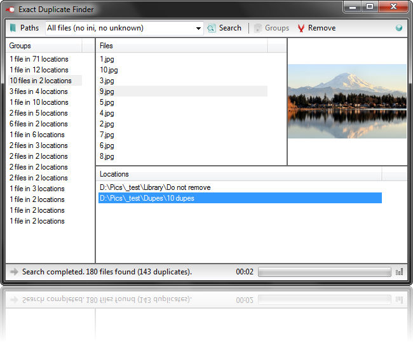
Task: Click the status bar arrow icon
Action: click(x=14, y=272)
